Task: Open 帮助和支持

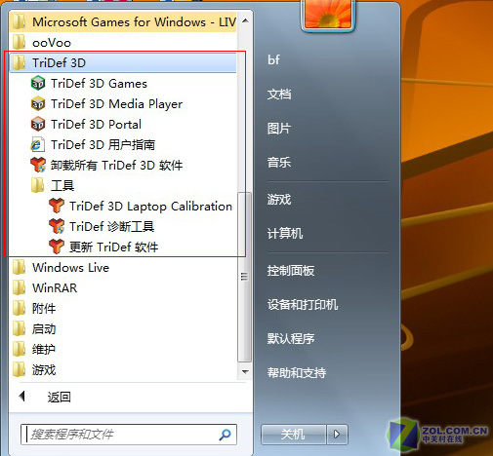Action: click(297, 372)
